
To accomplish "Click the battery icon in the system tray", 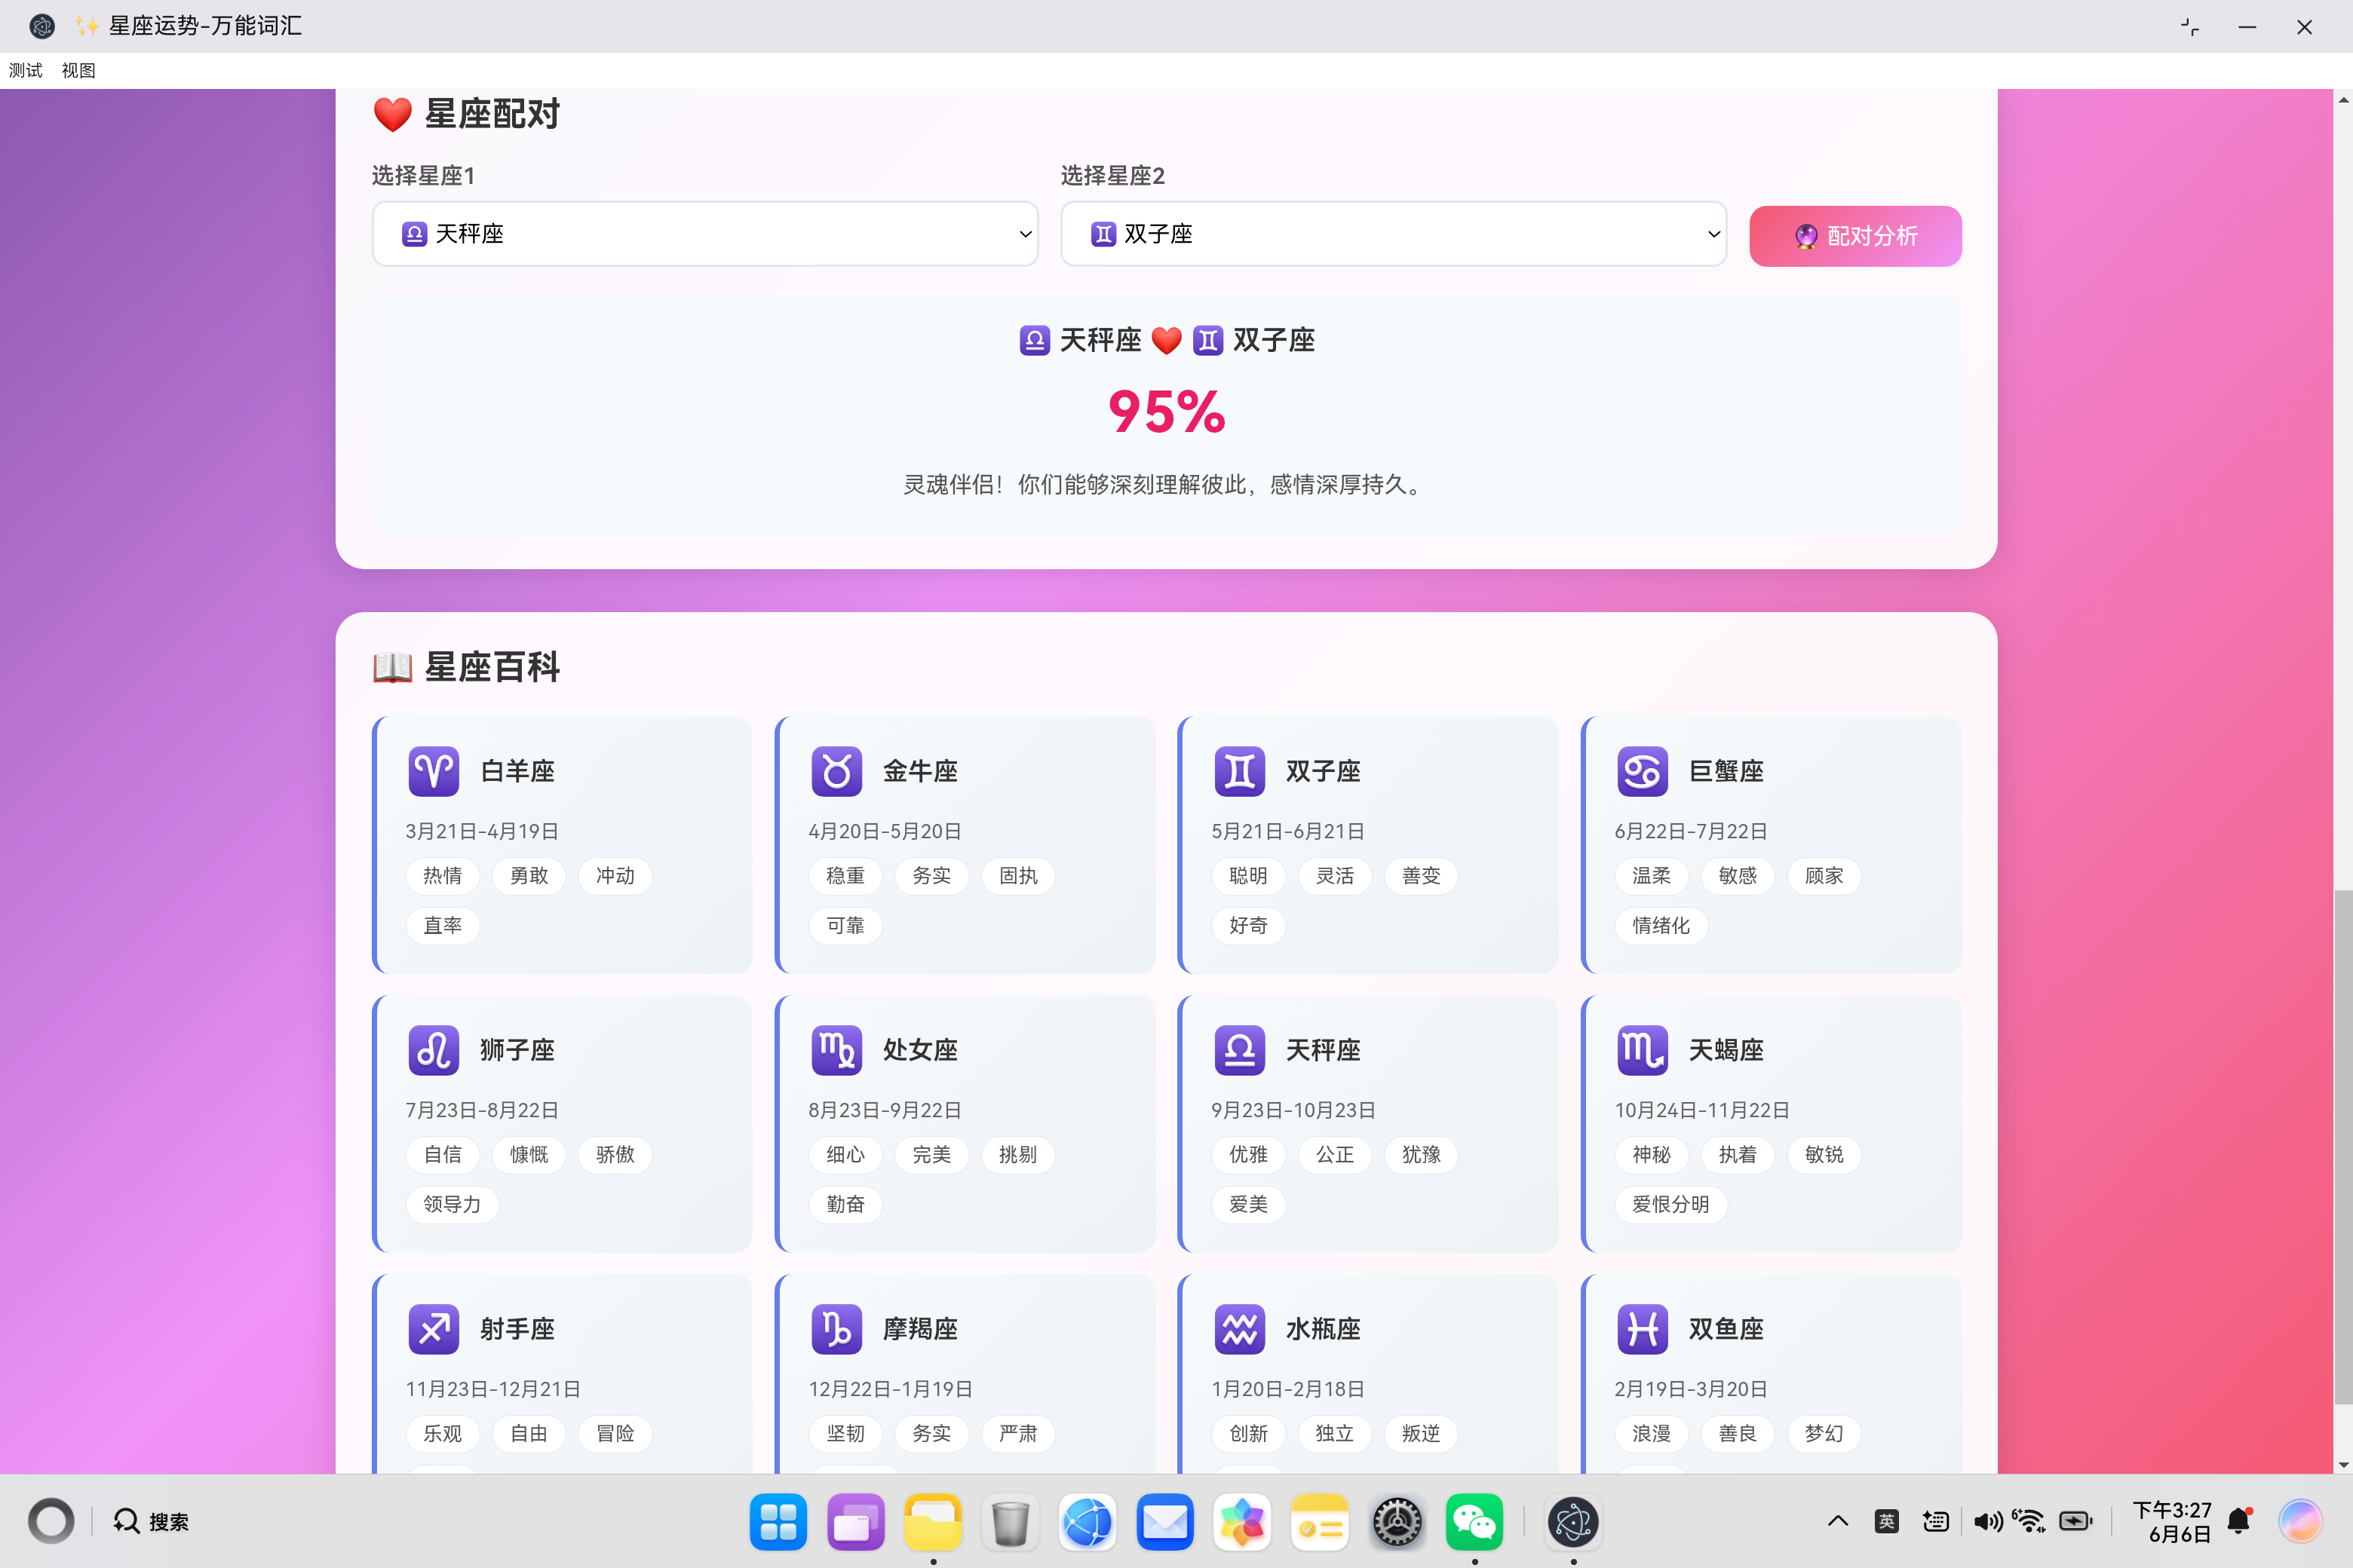I will tap(2076, 1522).
